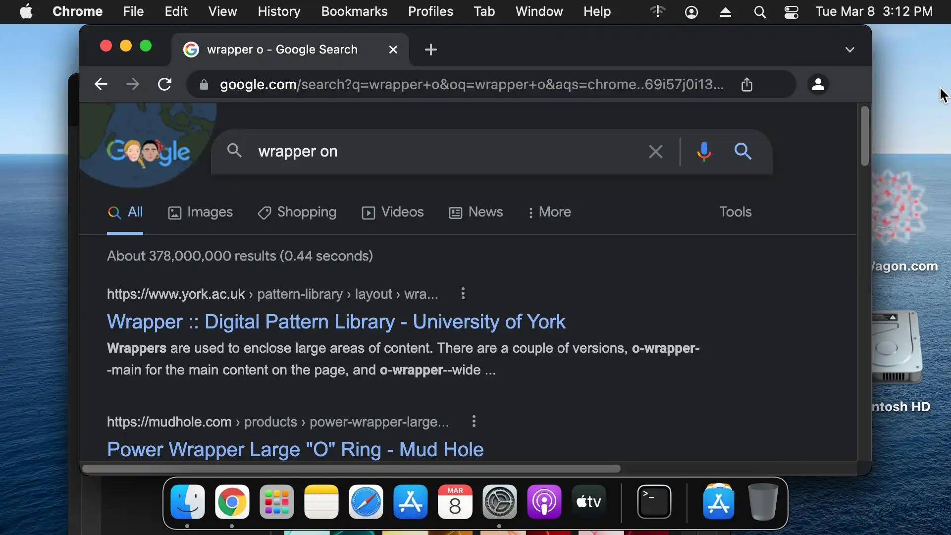
Task: Open the More search filters dropdown
Action: (549, 212)
